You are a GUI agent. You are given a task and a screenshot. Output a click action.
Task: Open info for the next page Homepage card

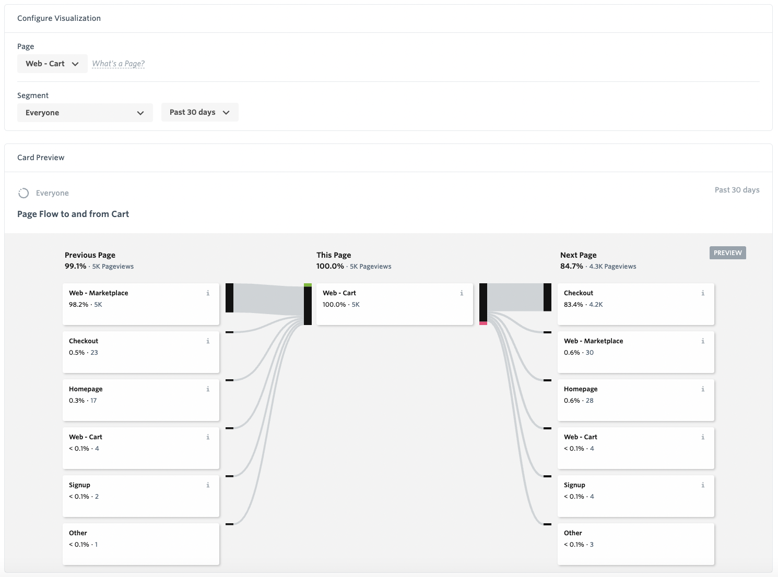coord(703,389)
